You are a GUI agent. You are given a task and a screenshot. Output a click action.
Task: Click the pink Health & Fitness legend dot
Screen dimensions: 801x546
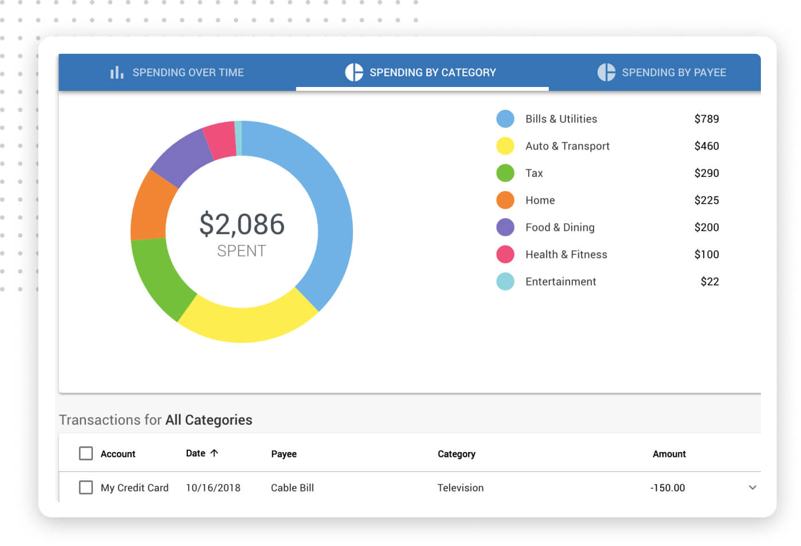point(505,254)
